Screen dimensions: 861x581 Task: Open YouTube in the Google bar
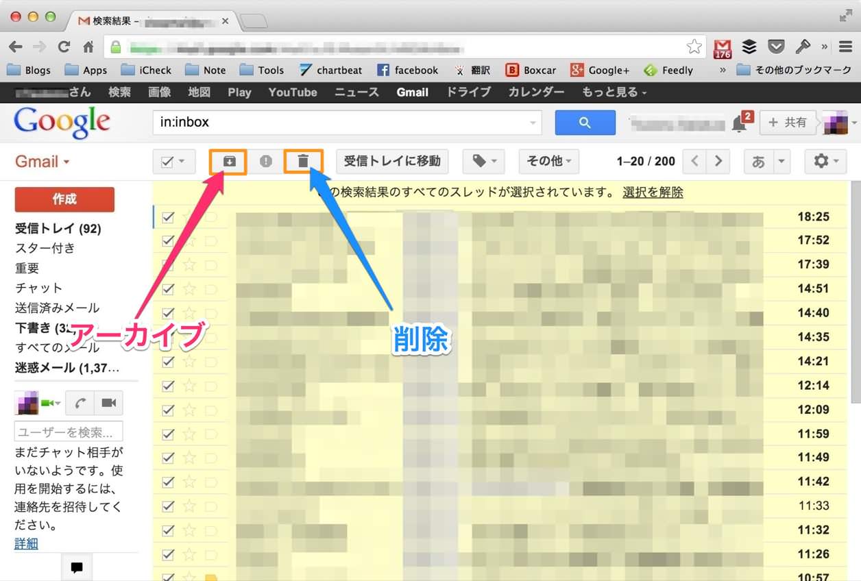coord(293,92)
